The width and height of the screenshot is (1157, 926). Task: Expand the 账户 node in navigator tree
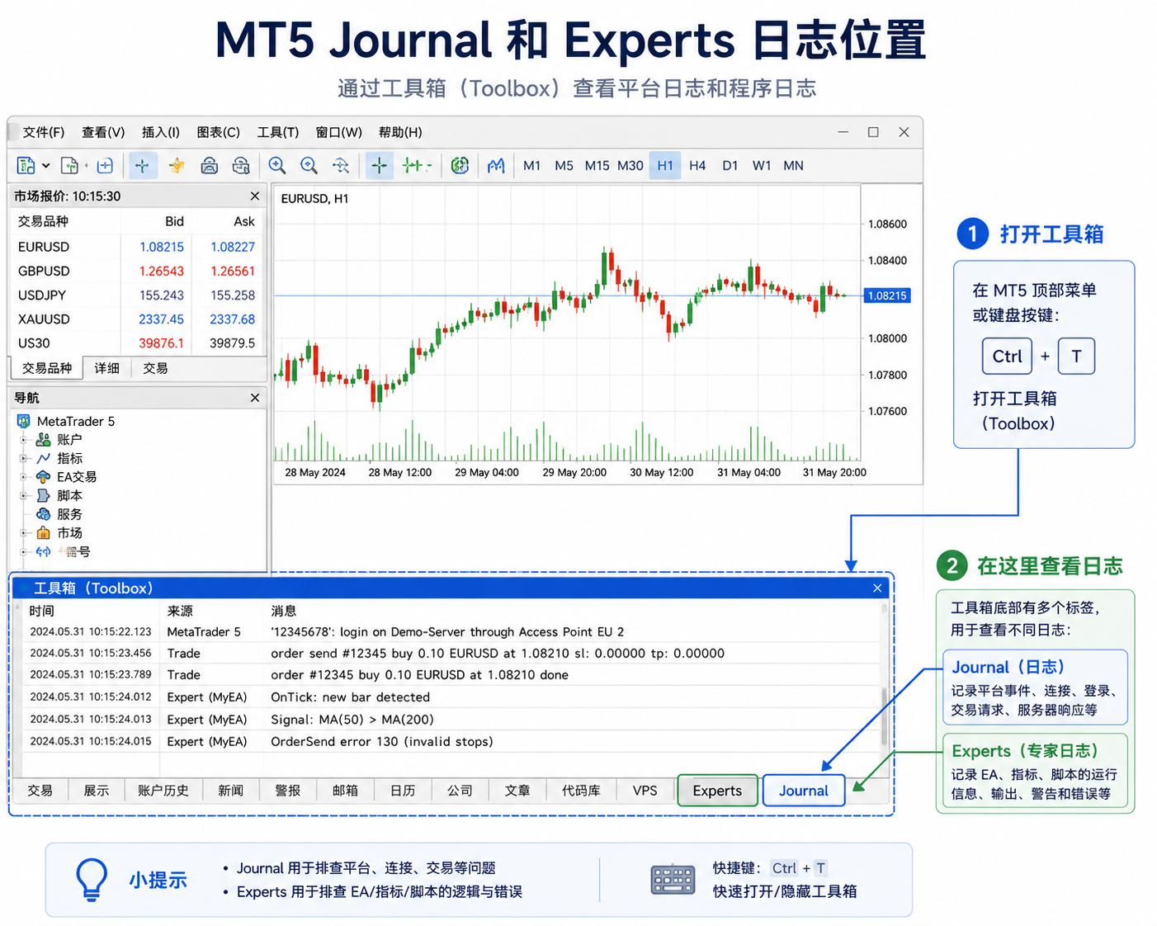point(24,440)
